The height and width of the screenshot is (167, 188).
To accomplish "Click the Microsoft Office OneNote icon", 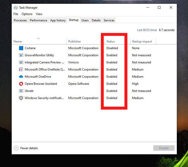I will pyautogui.click(x=21, y=69).
